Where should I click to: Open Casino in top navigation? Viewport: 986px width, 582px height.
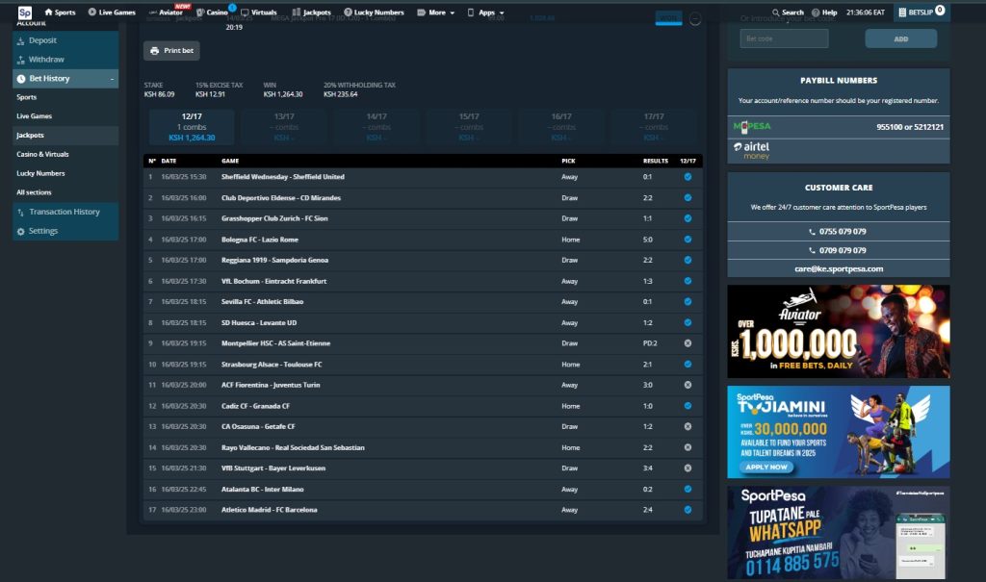tap(212, 12)
